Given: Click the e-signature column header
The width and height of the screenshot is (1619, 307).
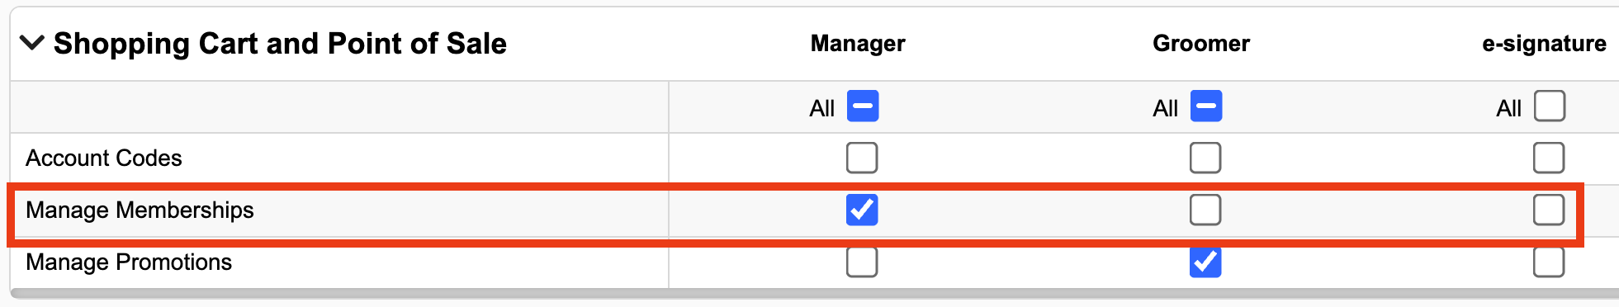Looking at the screenshot, I should click(1544, 43).
